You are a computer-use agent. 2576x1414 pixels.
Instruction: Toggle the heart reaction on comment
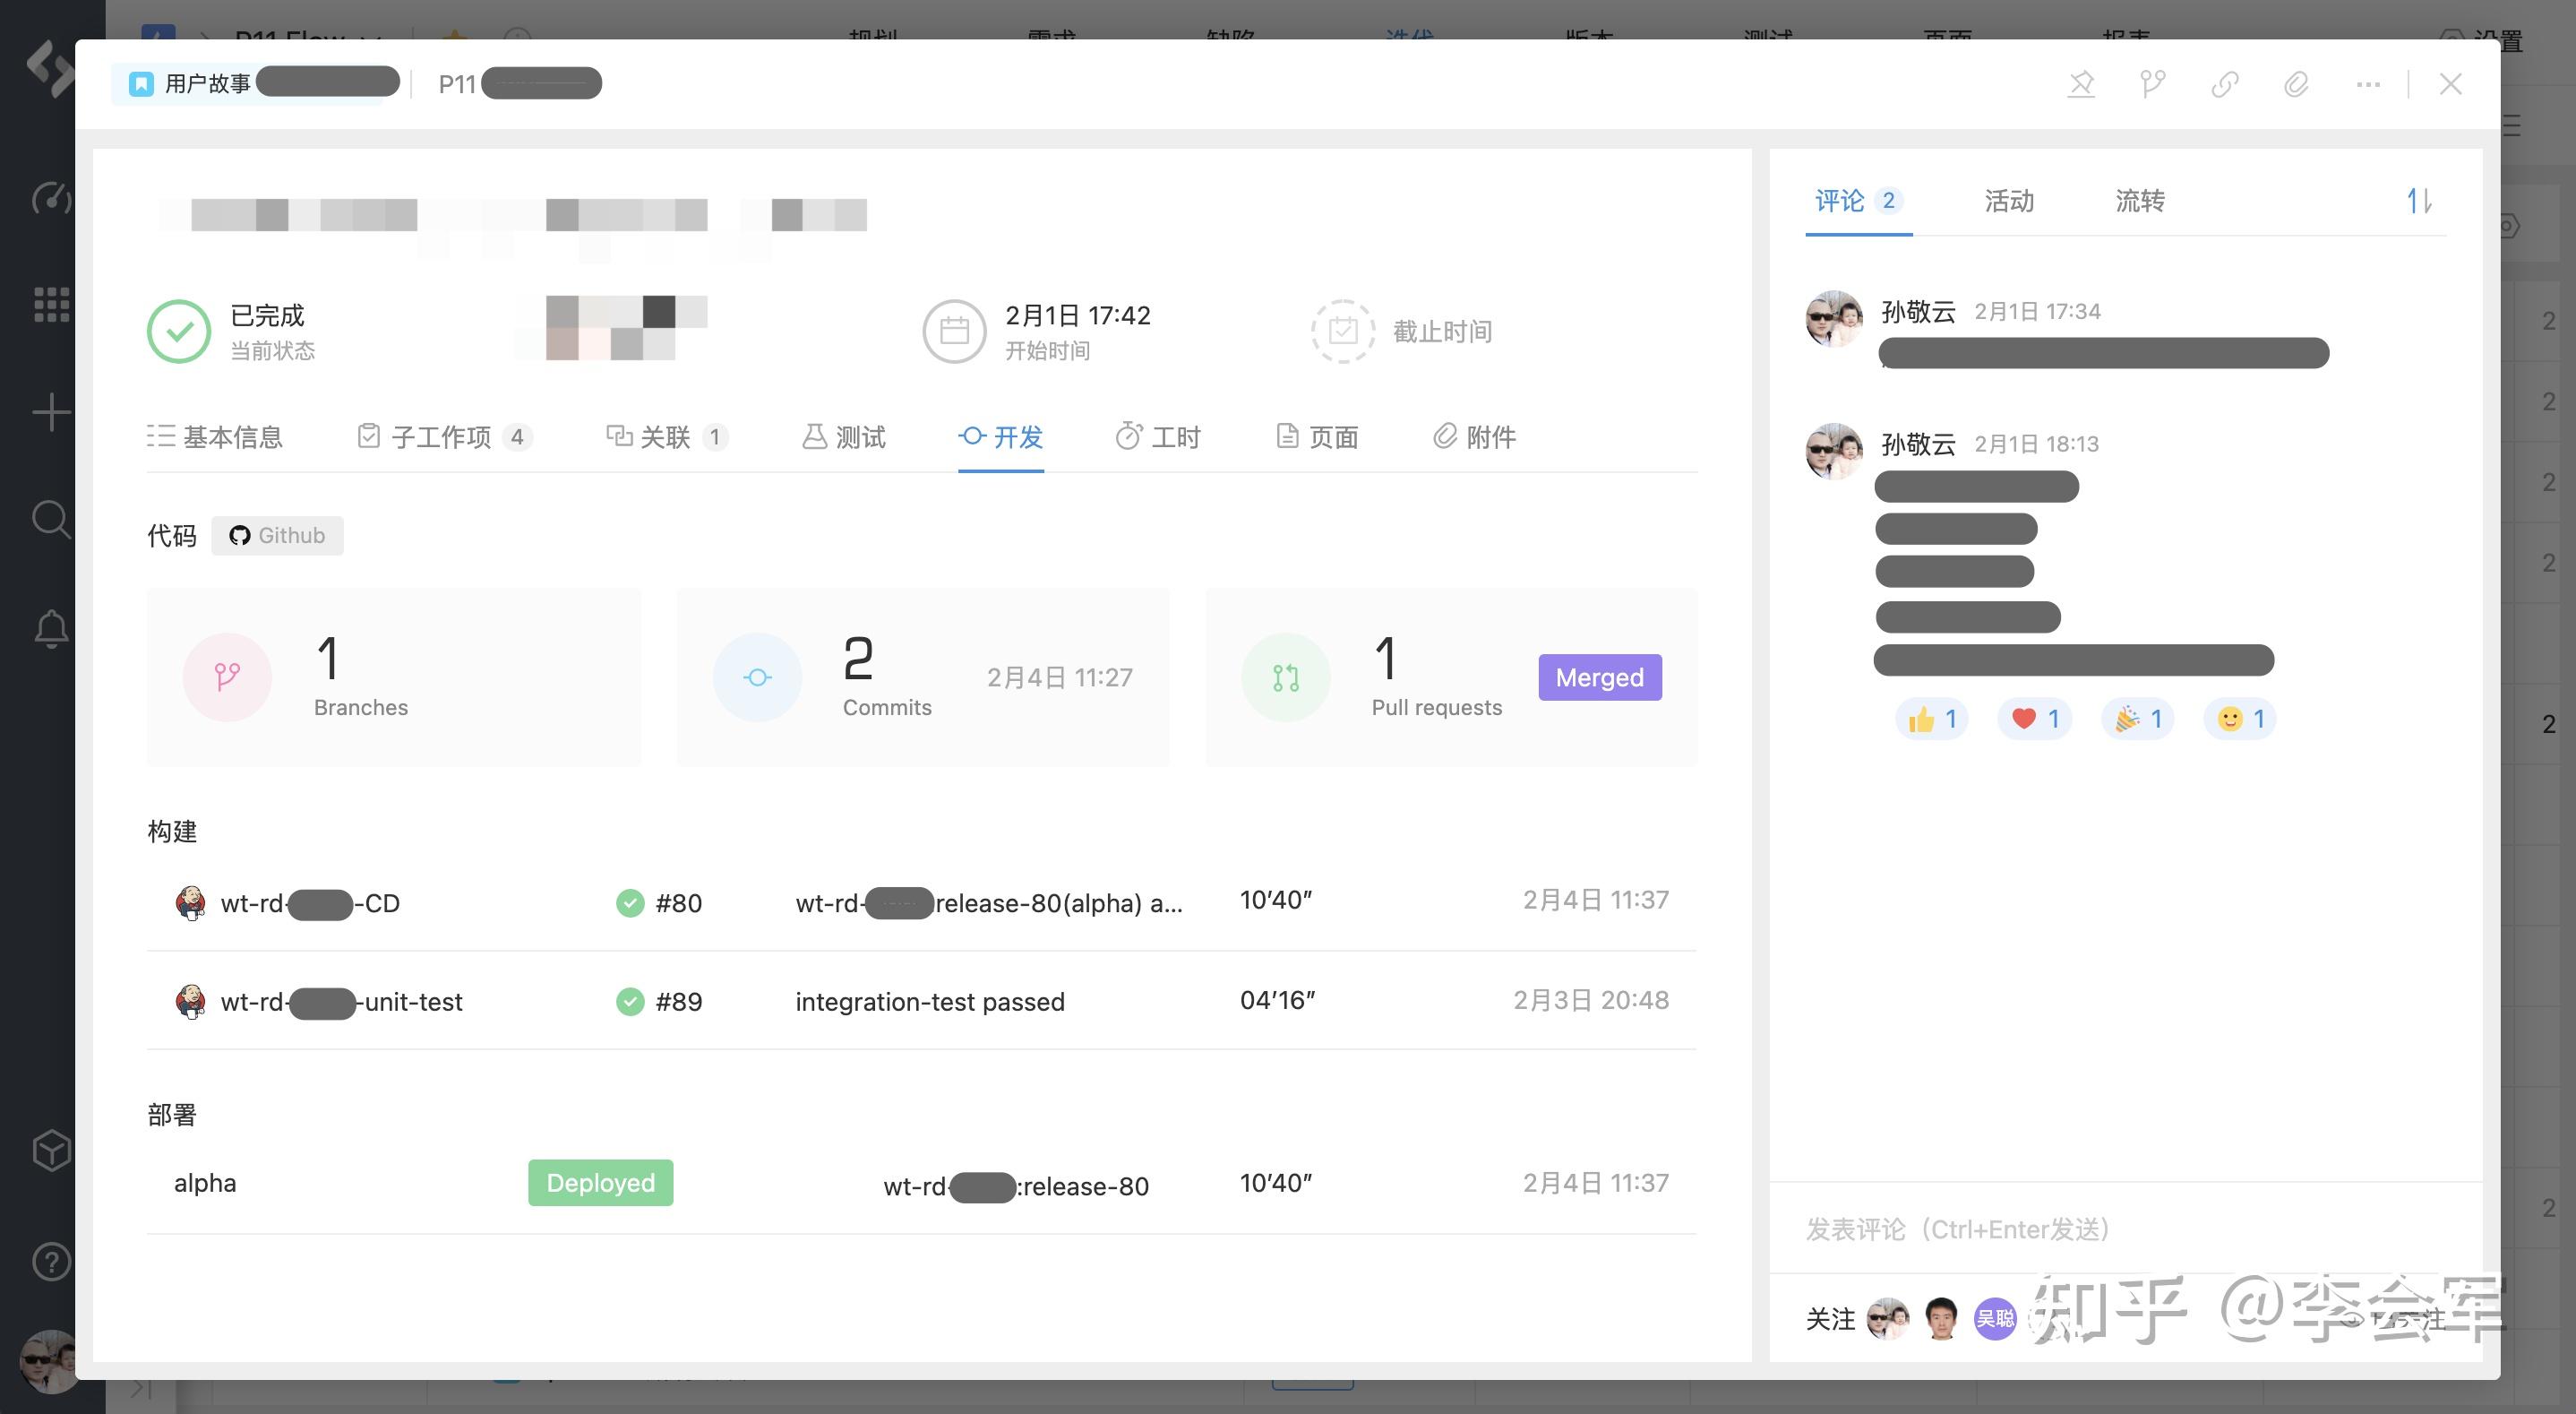(x=2034, y=719)
